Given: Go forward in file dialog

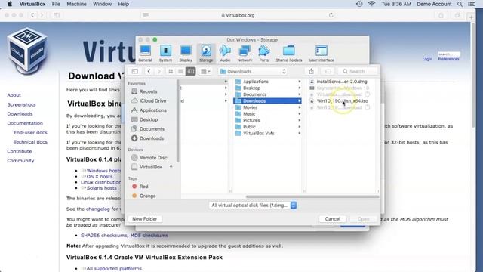Looking at the screenshot, I should [x=159, y=71].
